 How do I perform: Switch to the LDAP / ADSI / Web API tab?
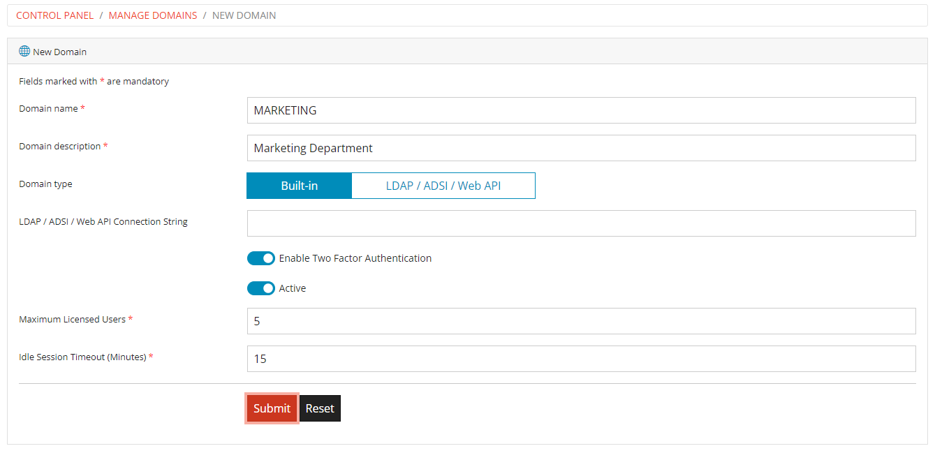coord(443,185)
